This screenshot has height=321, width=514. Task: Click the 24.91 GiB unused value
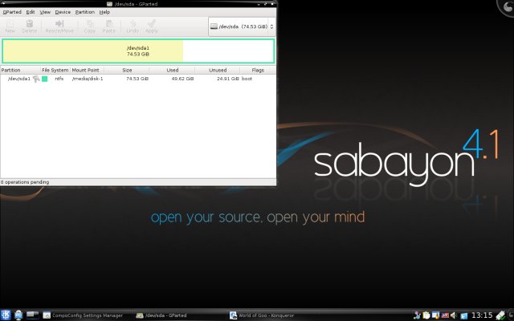228,79
